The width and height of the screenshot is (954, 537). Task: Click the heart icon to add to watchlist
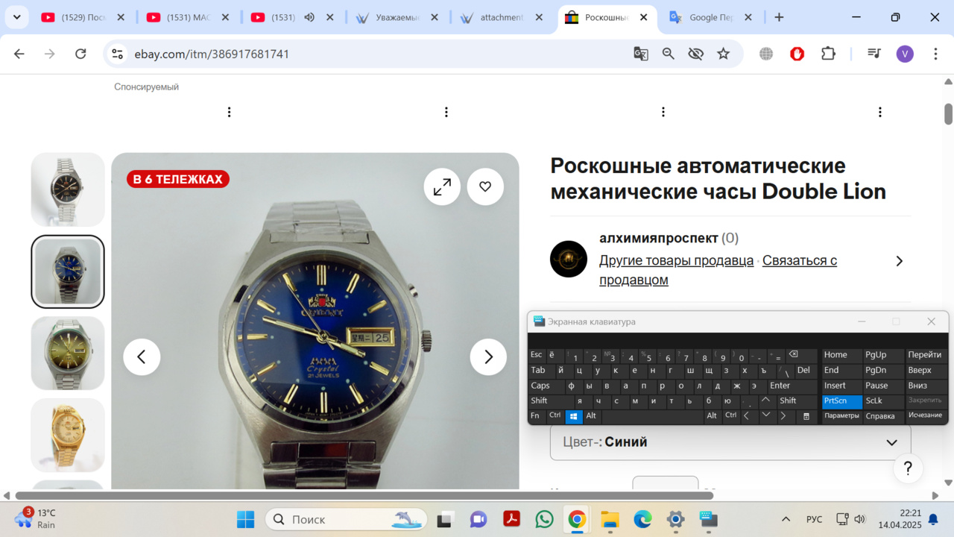tap(485, 186)
